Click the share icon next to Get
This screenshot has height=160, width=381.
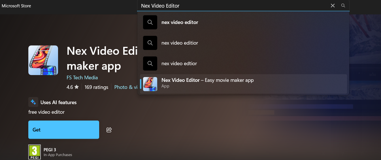109,130
